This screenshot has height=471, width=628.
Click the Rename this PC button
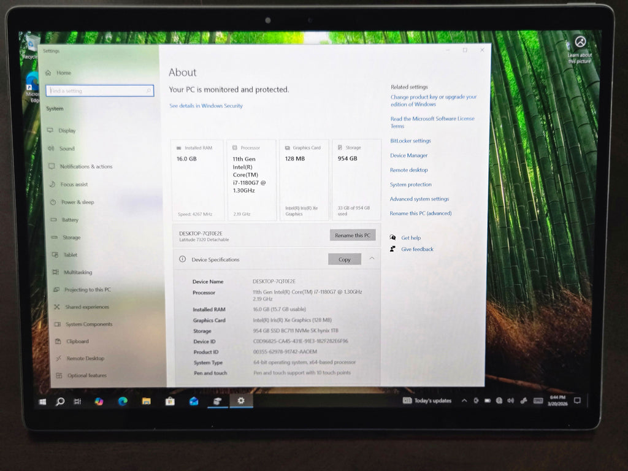[x=353, y=235]
